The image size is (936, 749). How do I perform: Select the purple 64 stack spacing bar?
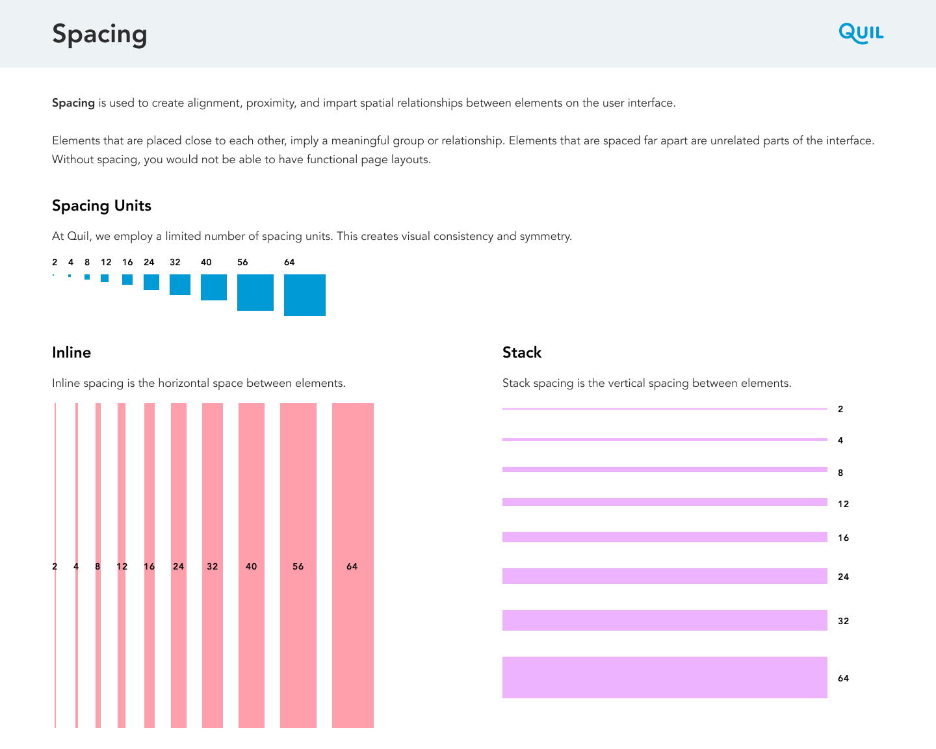pyautogui.click(x=664, y=677)
